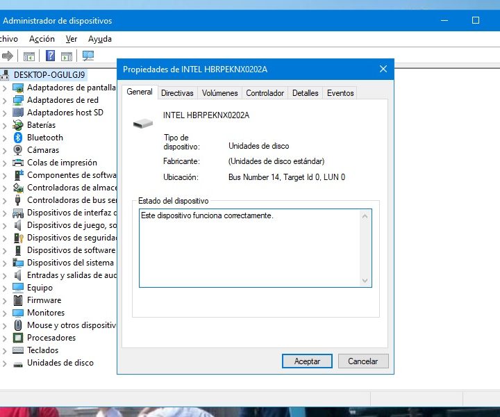Click the Controladoras de almacenamiento icon
Image resolution: width=500 pixels, height=417 pixels.
18,188
